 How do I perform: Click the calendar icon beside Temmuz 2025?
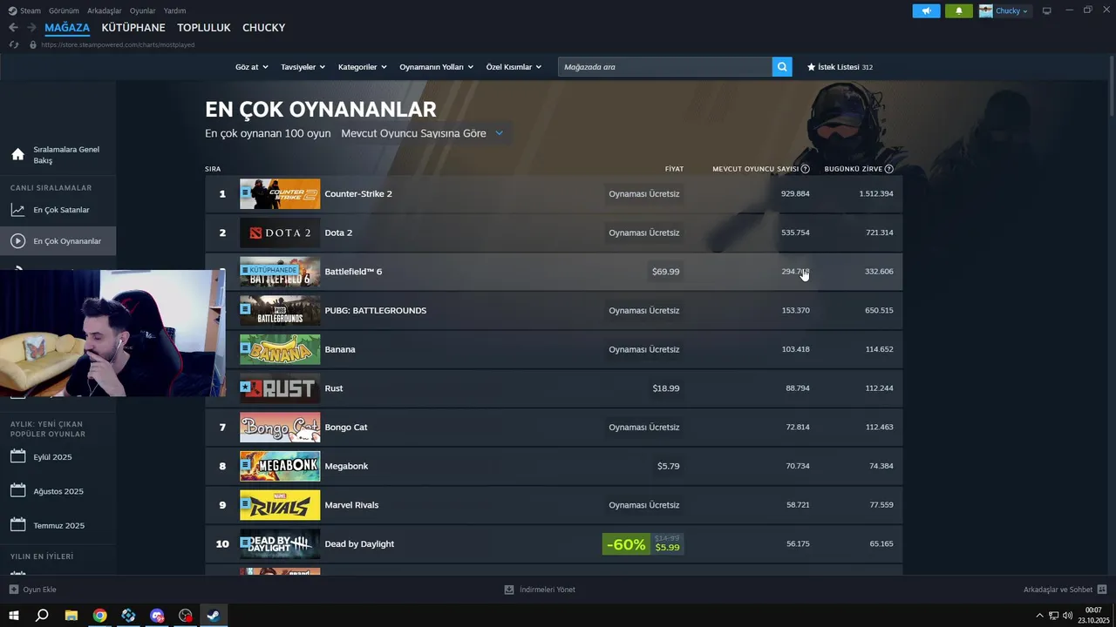(17, 525)
